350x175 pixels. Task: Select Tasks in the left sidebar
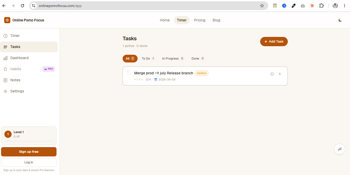tap(29, 47)
